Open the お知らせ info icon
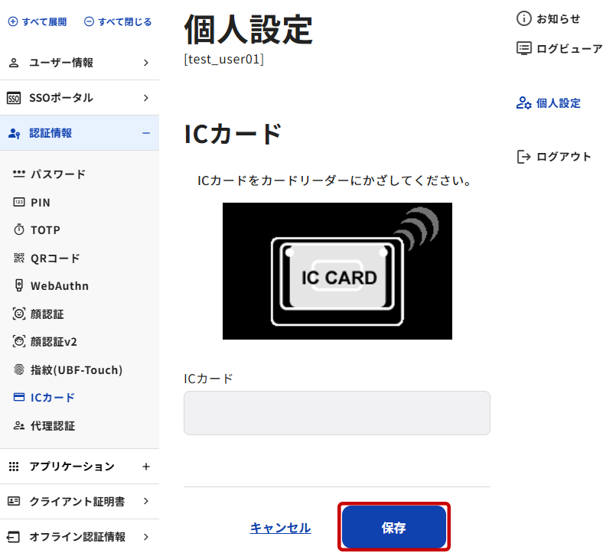 click(523, 18)
